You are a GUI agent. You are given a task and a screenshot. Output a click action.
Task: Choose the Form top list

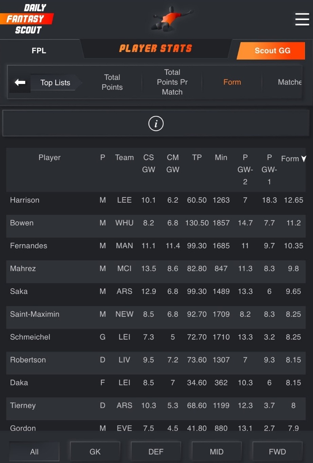[232, 82]
